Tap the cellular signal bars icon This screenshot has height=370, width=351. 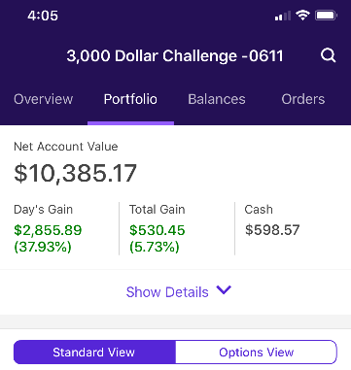(283, 16)
